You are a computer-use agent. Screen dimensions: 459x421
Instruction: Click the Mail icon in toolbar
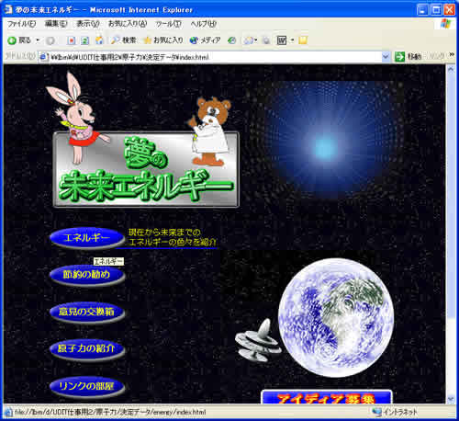click(248, 40)
